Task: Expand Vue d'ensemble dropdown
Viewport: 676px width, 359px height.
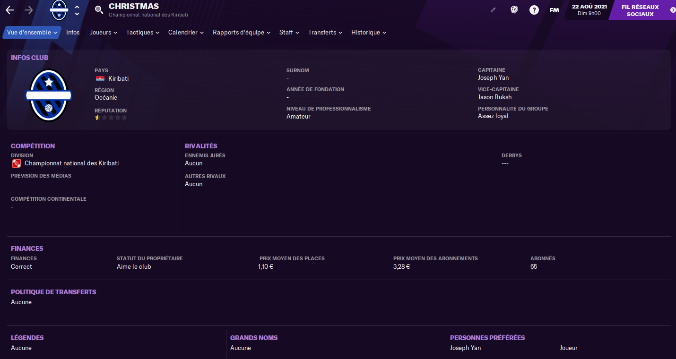Action: [32, 33]
